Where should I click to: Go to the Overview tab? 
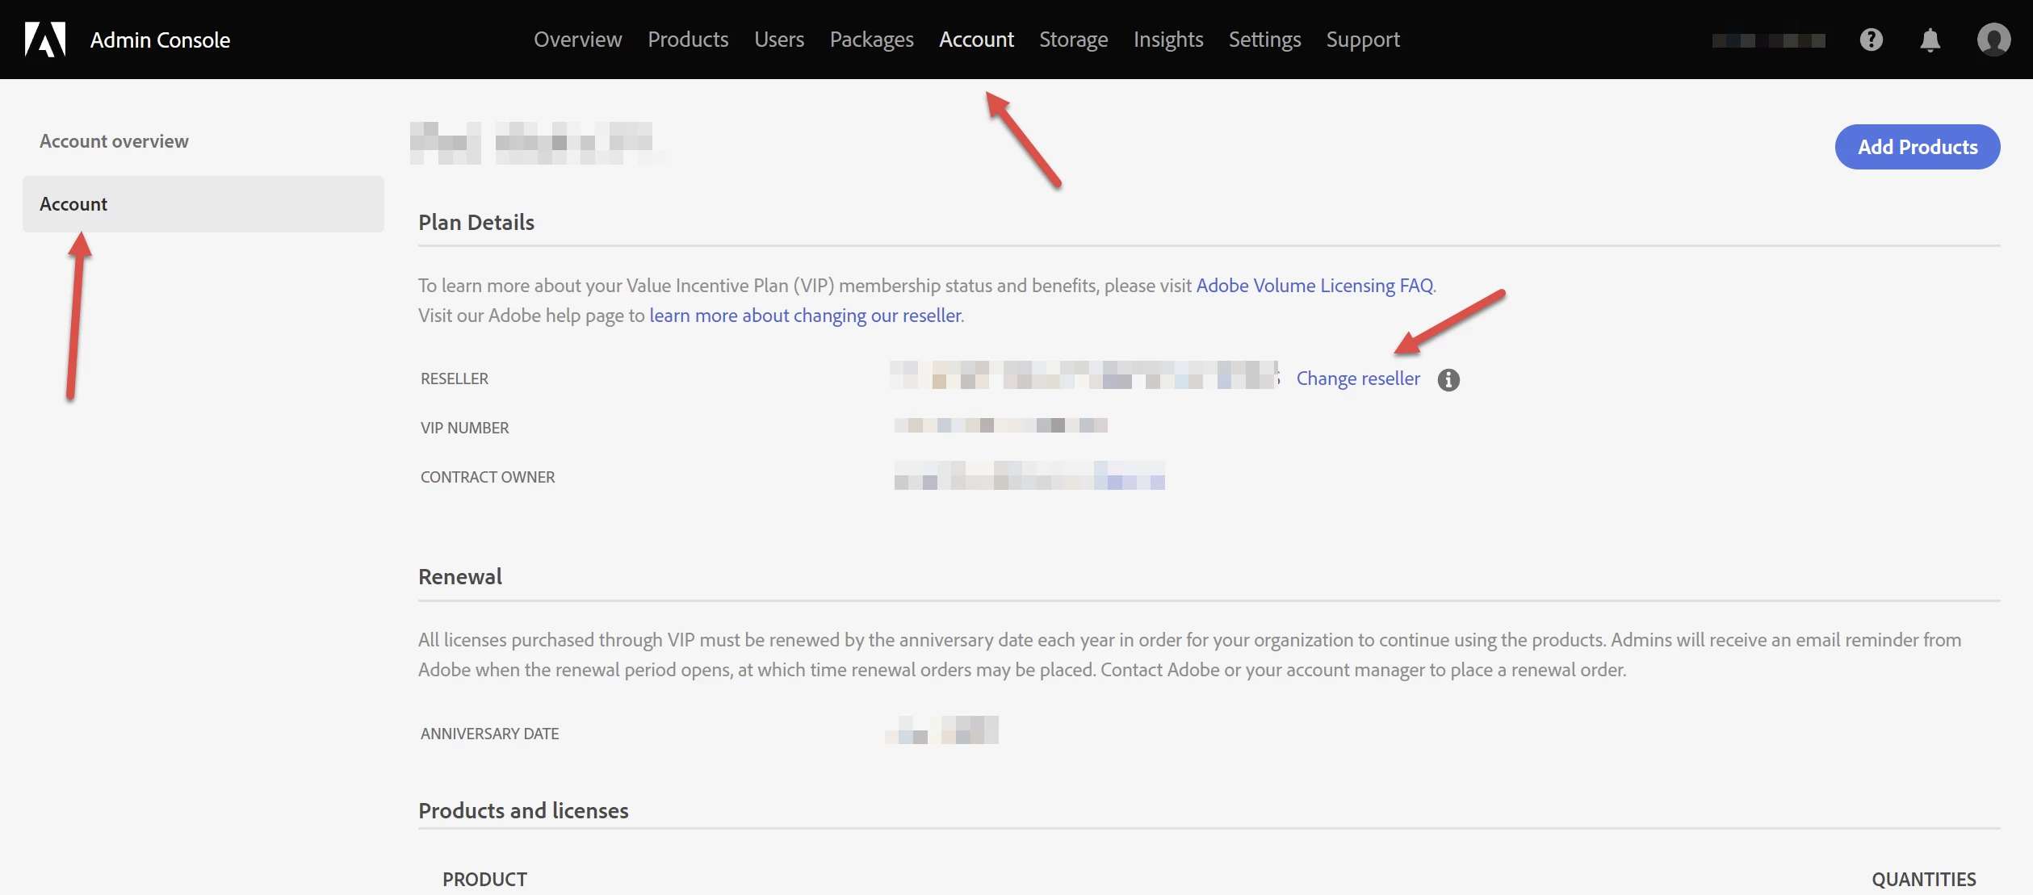click(x=577, y=40)
